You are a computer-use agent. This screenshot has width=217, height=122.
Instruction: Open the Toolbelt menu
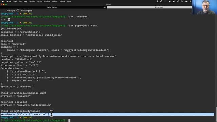click(x=55, y=1)
